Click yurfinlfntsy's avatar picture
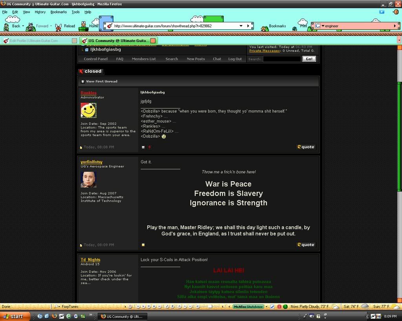Screen dimensions: 402x321 click(88, 180)
